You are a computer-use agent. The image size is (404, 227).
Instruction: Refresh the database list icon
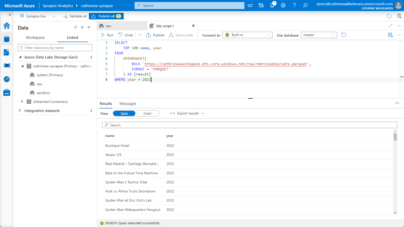coord(344,35)
